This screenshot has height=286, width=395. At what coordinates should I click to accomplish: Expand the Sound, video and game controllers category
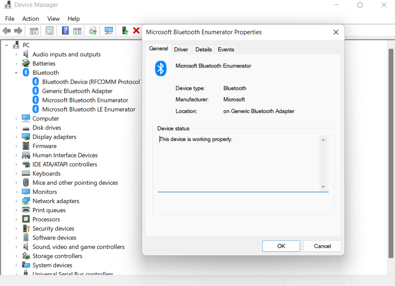tap(16, 247)
